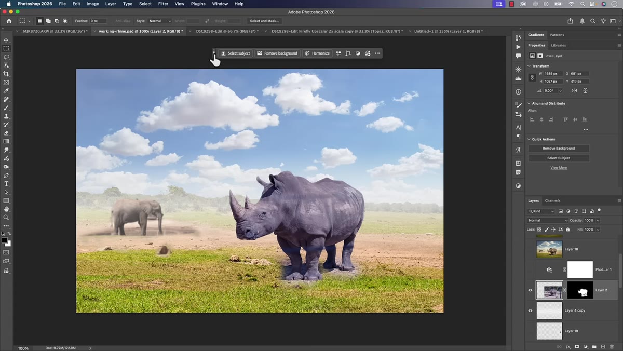Open the Info panel icon in dock

[518, 92]
